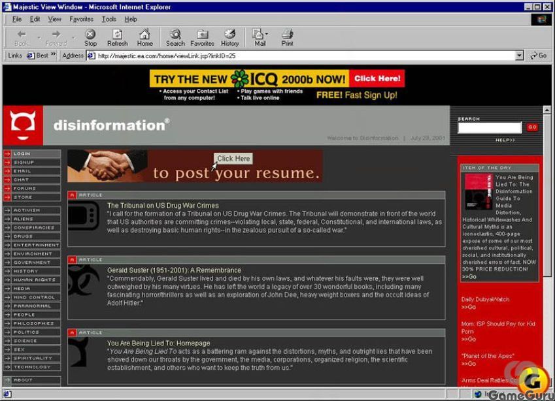
Task: Open 'Gerald Suster (1951-2001): A Remembrance' article
Action: pyautogui.click(x=174, y=270)
